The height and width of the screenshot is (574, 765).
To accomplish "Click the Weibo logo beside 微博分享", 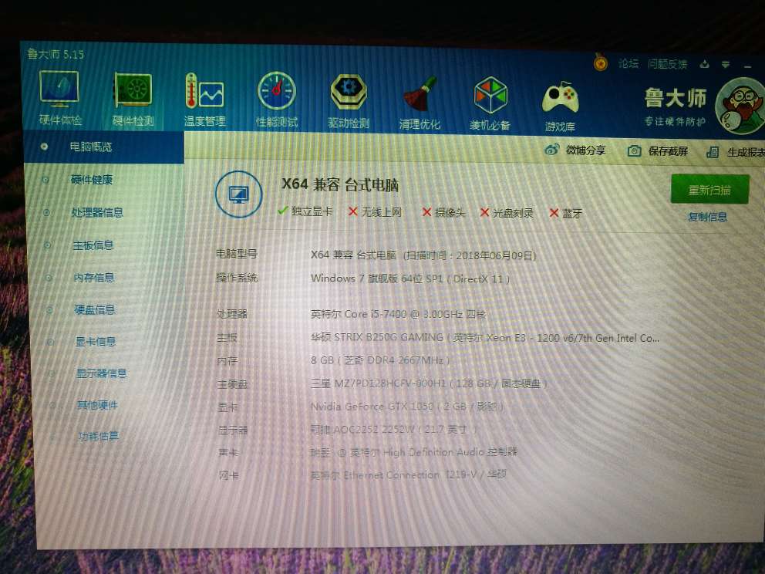I will click(552, 150).
